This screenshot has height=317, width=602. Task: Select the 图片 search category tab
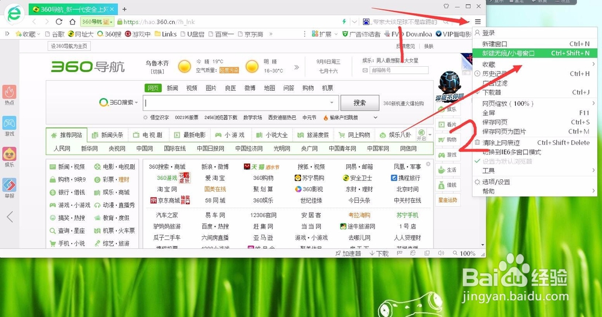click(x=211, y=88)
